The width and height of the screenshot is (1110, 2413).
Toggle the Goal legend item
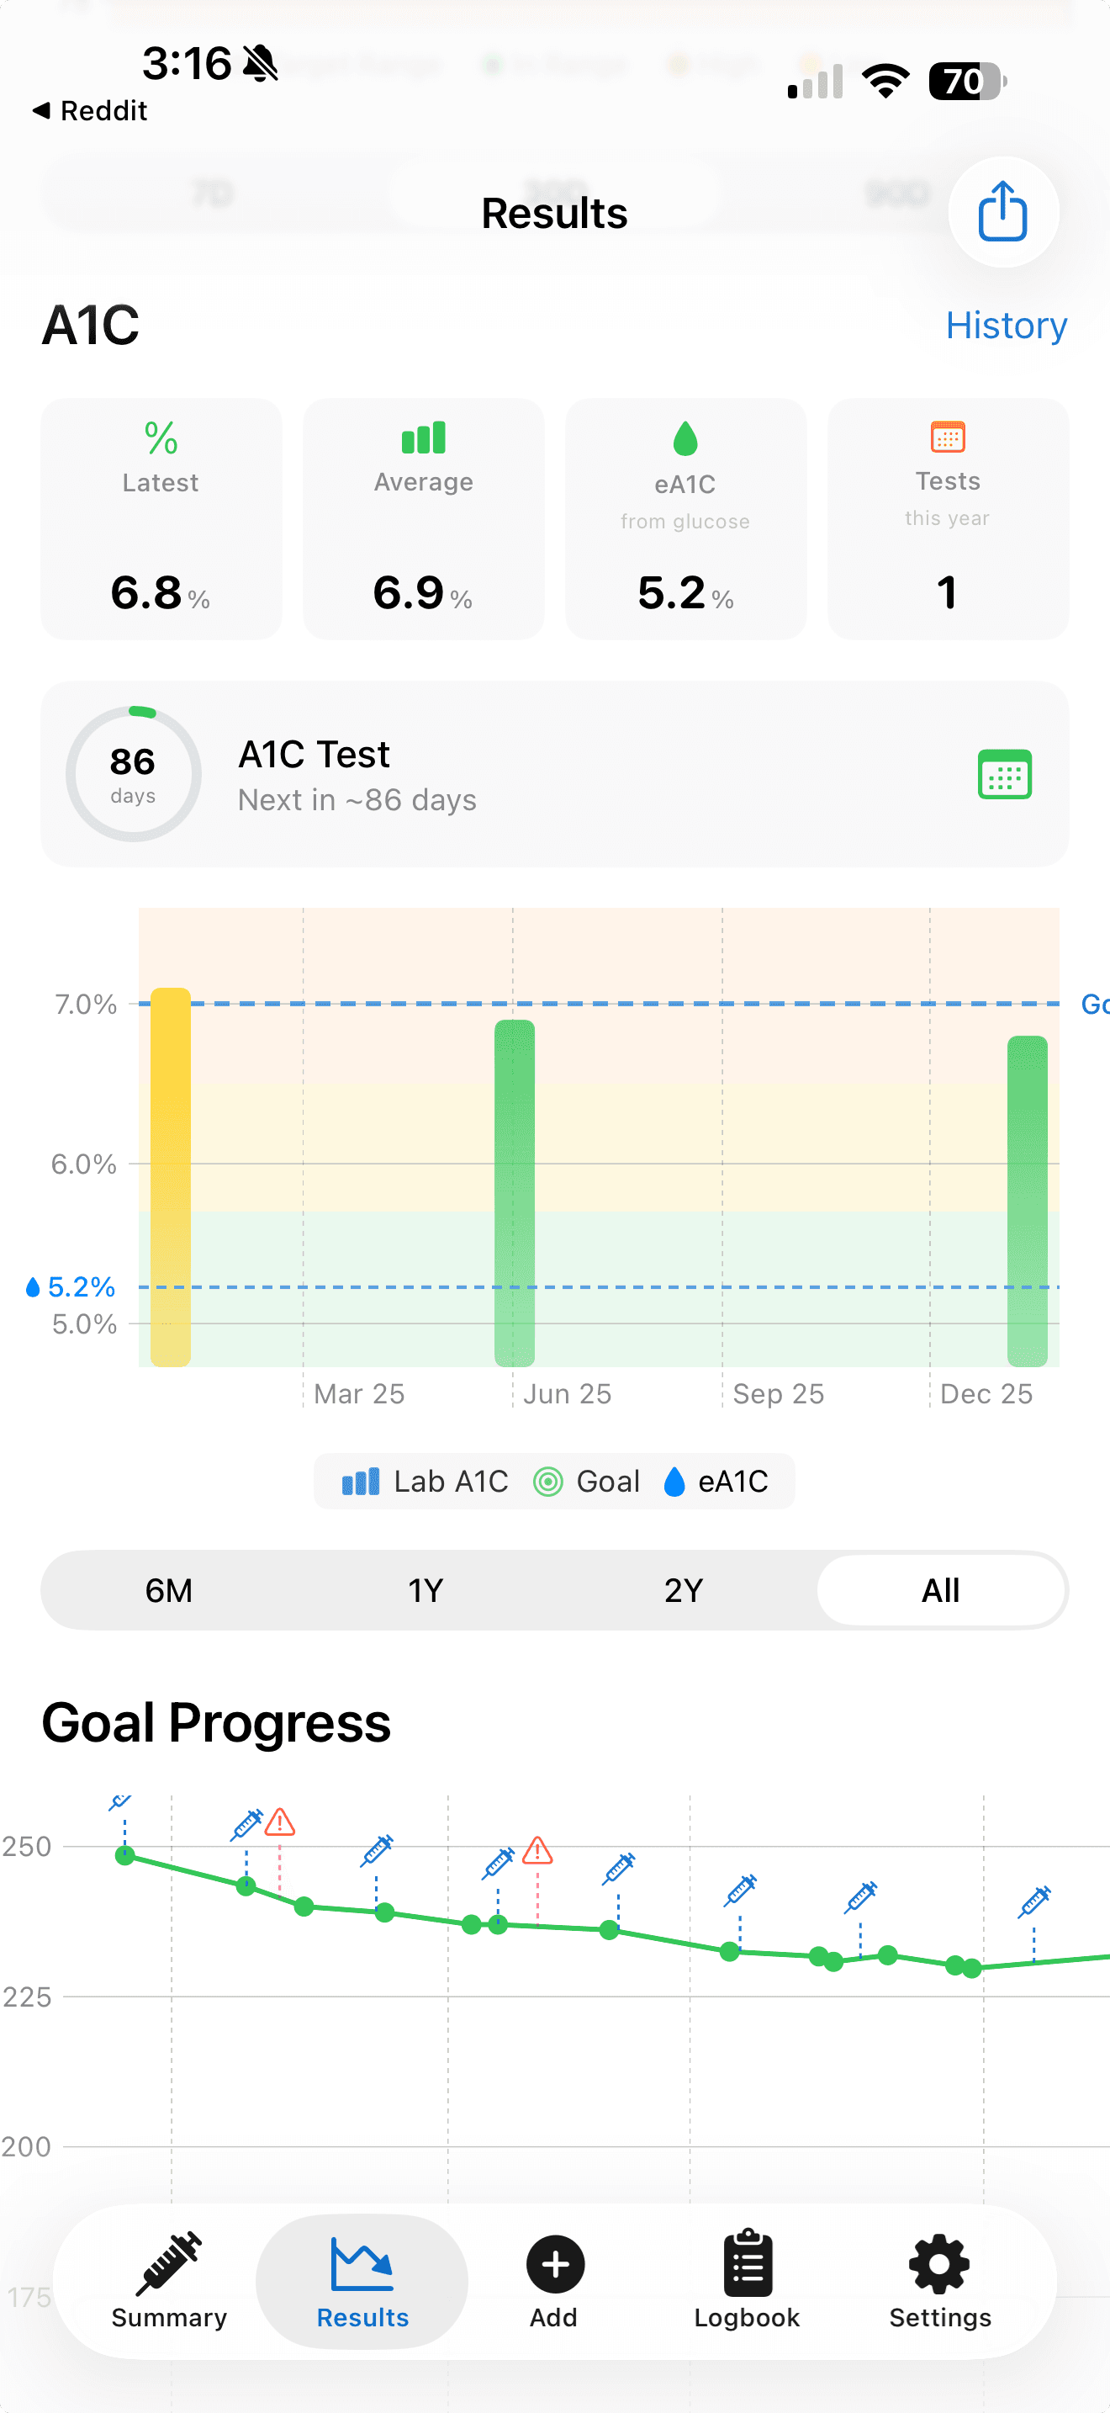(x=587, y=1481)
